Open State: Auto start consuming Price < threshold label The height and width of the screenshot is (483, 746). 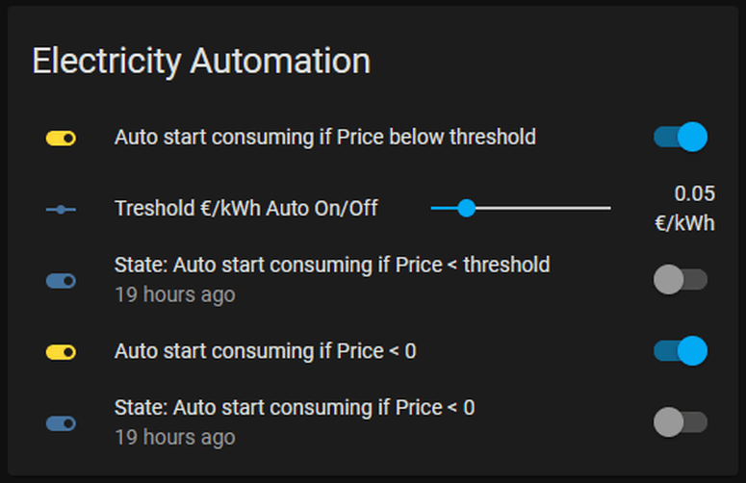[332, 265]
